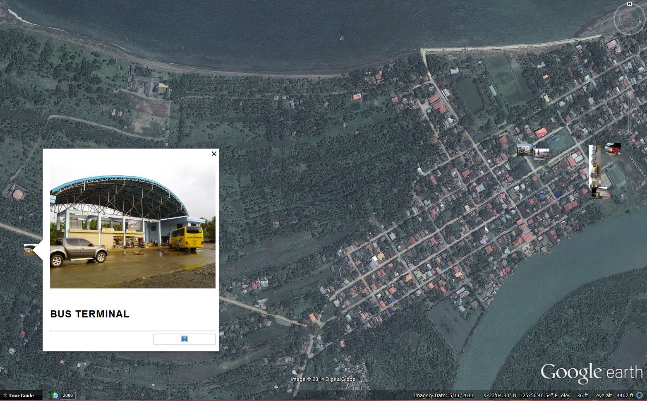Close the Bus Terminal info balloon
The height and width of the screenshot is (401, 647).
click(x=214, y=154)
